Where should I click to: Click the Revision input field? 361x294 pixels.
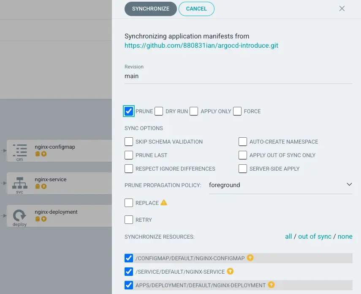click(238, 76)
